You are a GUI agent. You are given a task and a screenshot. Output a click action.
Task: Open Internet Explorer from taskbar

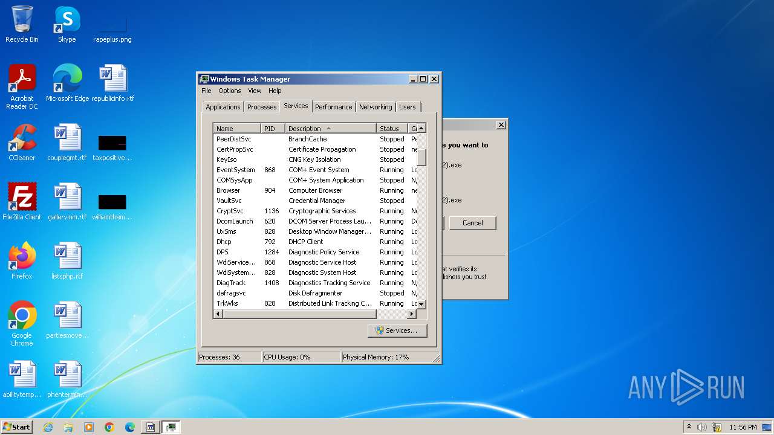tap(48, 427)
